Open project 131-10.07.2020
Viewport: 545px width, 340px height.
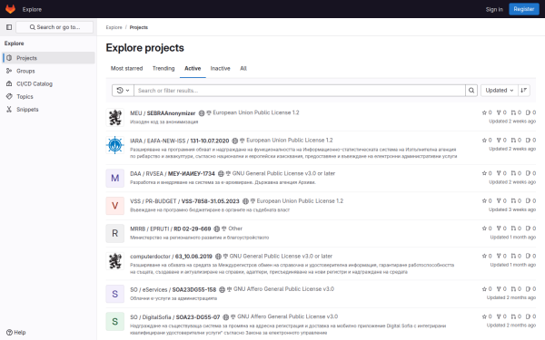click(210, 141)
